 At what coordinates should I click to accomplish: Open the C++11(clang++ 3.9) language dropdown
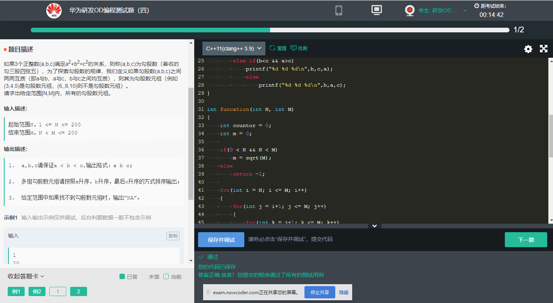pos(234,49)
